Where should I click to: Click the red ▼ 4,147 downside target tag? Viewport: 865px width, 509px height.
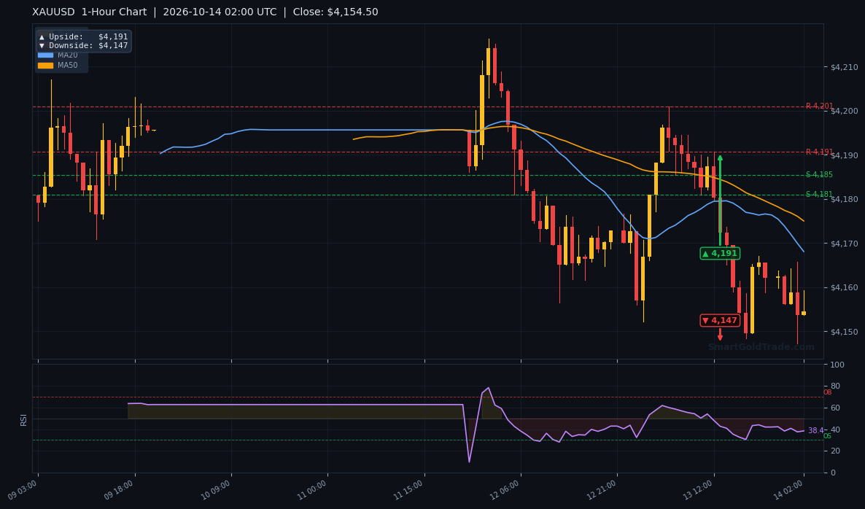coord(720,320)
